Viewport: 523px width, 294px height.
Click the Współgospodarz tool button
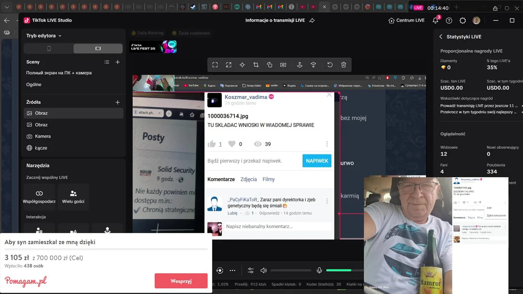[x=39, y=197]
